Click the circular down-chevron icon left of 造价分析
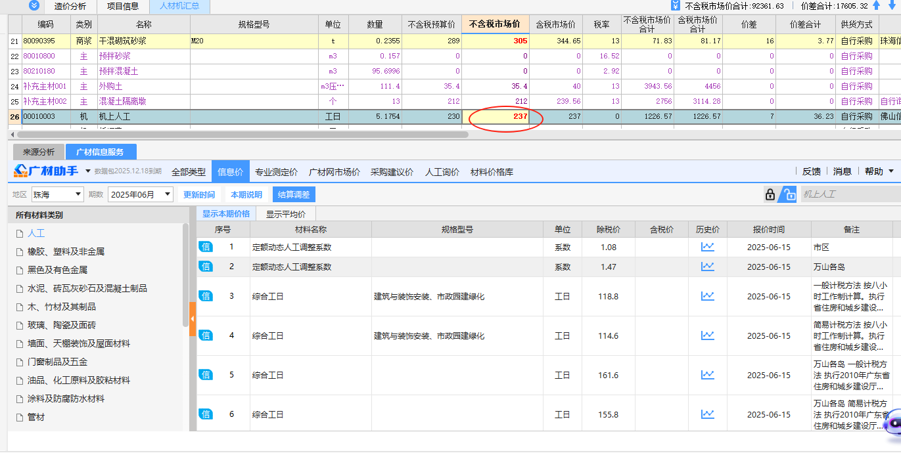Screen dimensions: 901x453 click(34, 6)
